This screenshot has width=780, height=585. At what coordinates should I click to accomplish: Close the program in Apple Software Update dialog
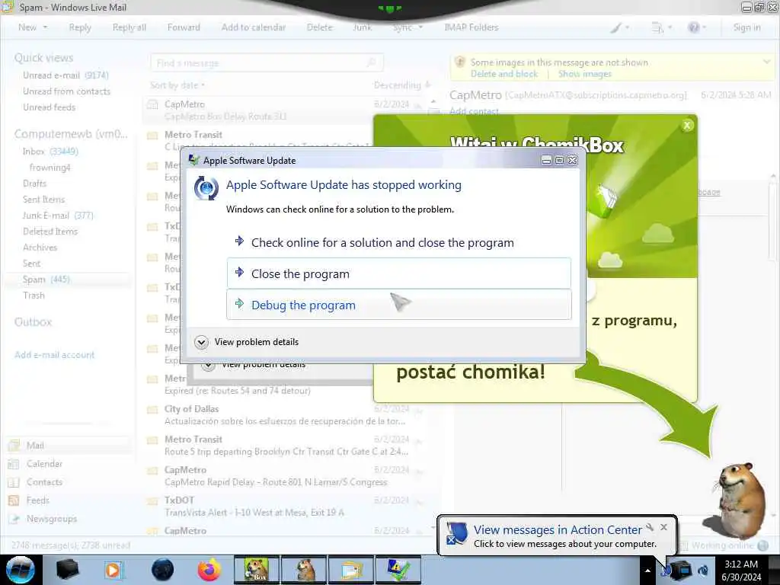tap(399, 273)
